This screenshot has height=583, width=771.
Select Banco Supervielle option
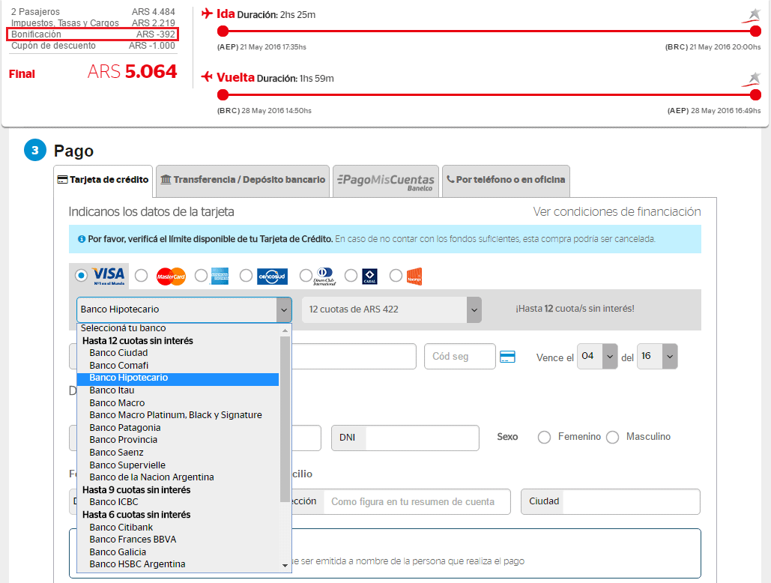tap(178, 465)
